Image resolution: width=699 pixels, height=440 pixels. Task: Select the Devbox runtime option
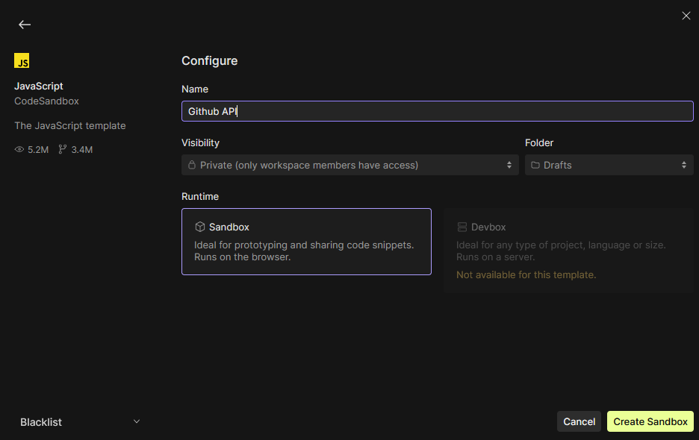pyautogui.click(x=568, y=250)
